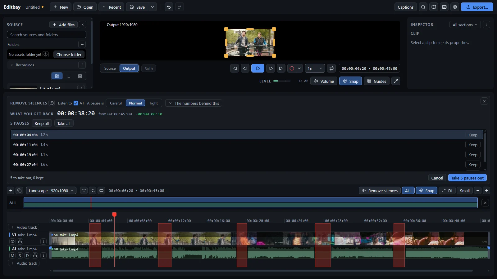
Task: Keep the pause at 00:00:11:04
Action: click(473, 145)
